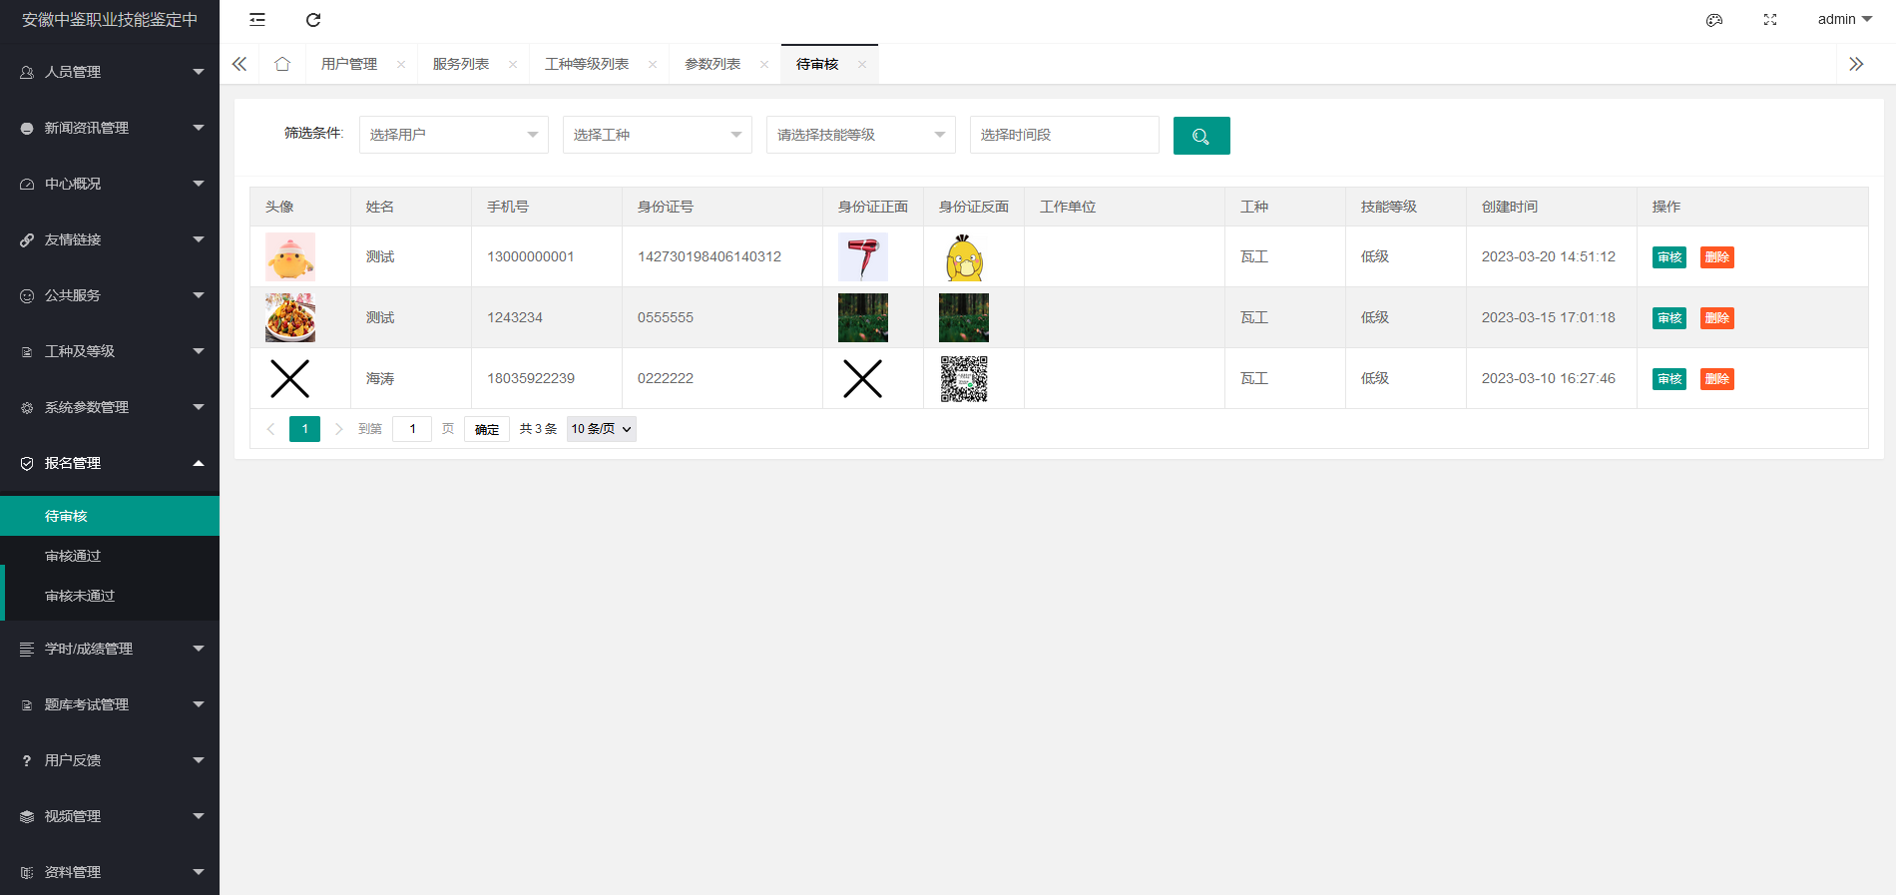Open the QR code ID back thumbnail
This screenshot has width=1896, height=895.
pyautogui.click(x=964, y=378)
